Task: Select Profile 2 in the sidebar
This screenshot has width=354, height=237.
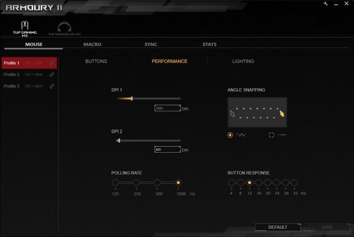Action: pos(12,74)
